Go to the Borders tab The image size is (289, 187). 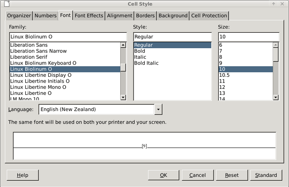[x=145, y=16]
